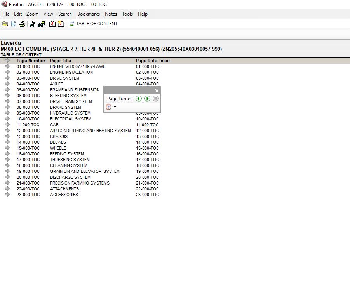This screenshot has height=289, width=350.
Task: Click the binoculars search with question mark icon
Action: 42,24
